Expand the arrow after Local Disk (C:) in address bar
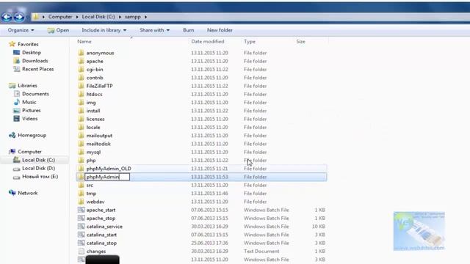 (120, 17)
